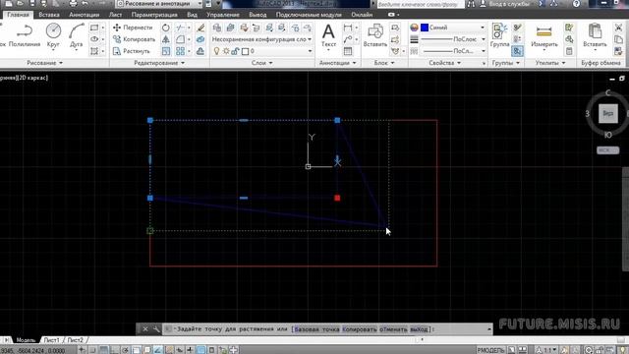Image resolution: width=629 pixels, height=354 pixels.
Task: Click the Trim tool icon
Action: tap(180, 28)
